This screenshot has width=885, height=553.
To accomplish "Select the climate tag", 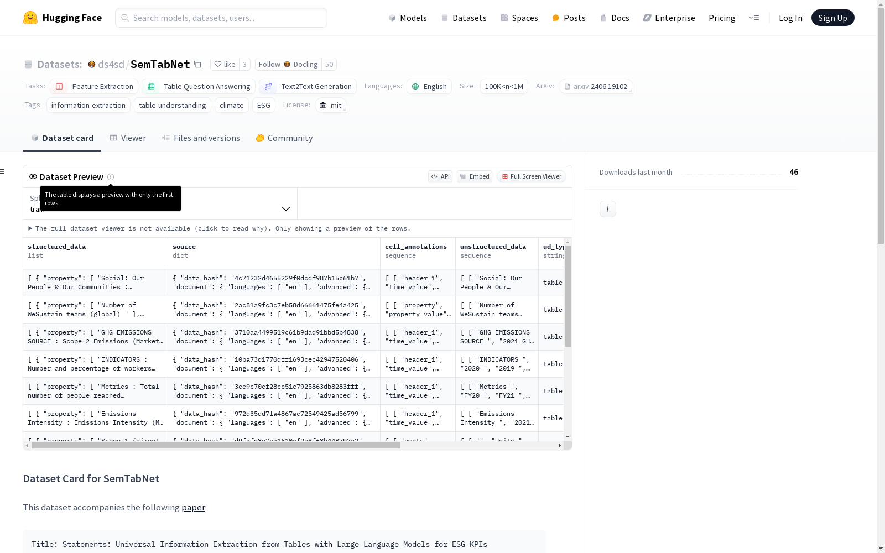I will coord(232,105).
